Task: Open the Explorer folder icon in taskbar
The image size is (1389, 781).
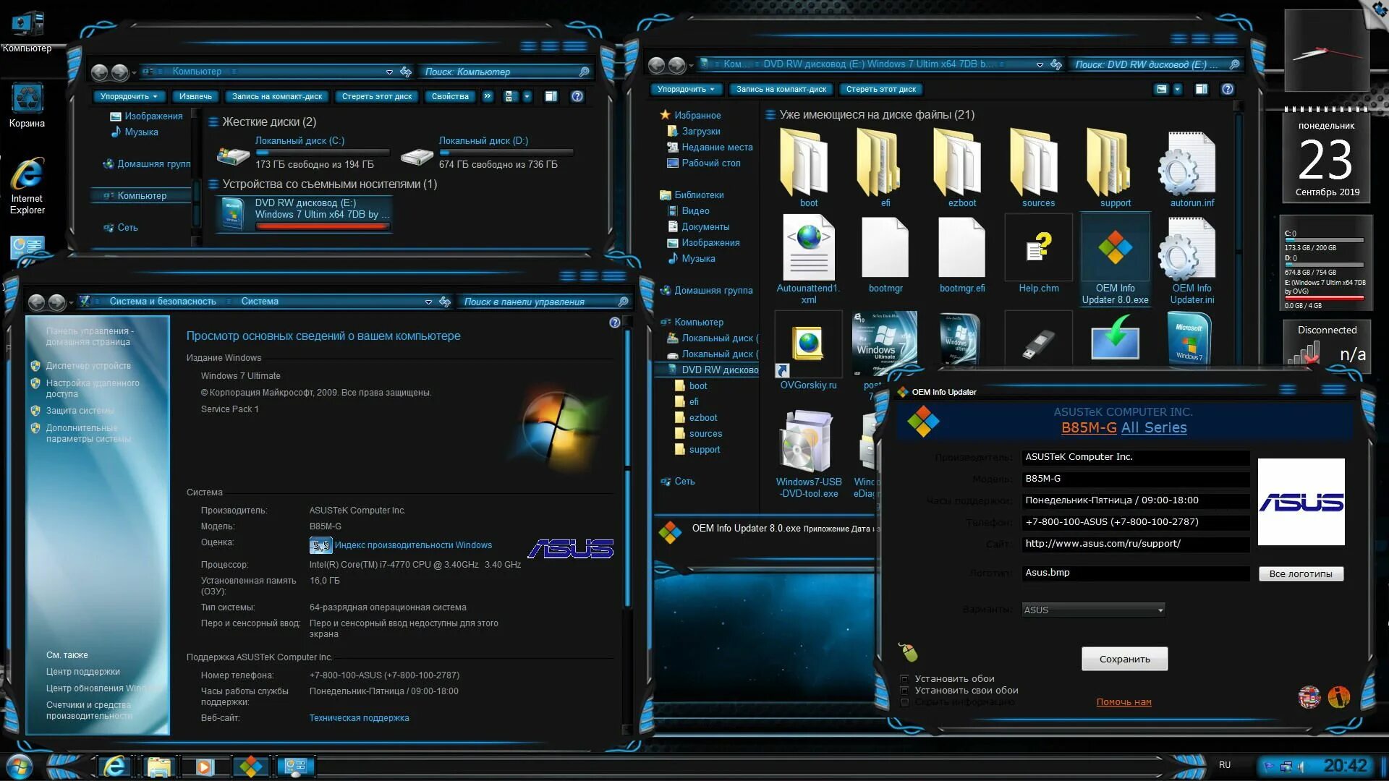Action: click(159, 766)
